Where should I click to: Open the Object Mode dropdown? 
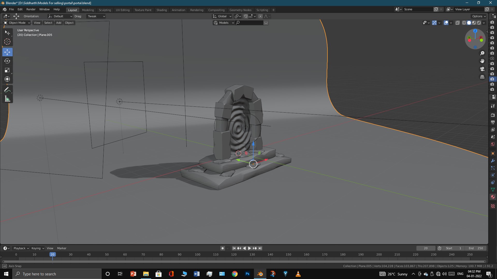click(x=17, y=23)
